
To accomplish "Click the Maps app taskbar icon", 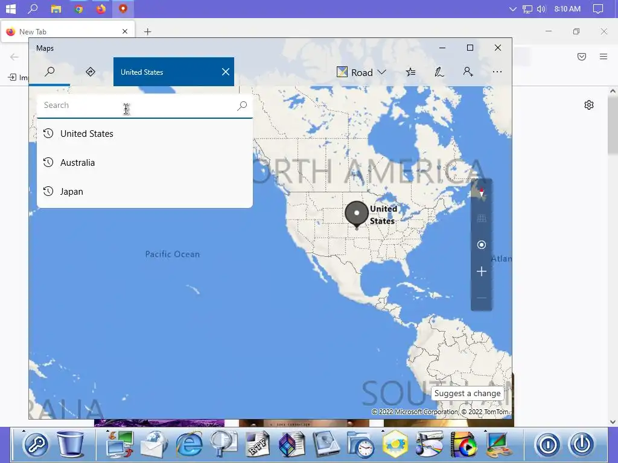I will click(x=123, y=8).
